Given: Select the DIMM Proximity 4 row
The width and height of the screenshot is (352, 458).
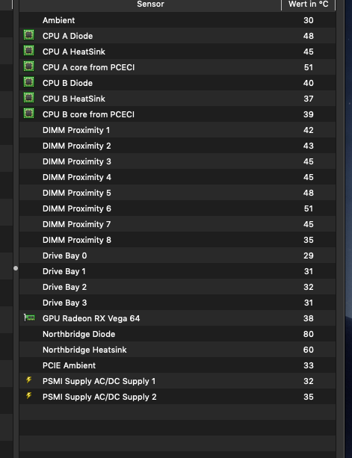Looking at the screenshot, I should pos(178,177).
